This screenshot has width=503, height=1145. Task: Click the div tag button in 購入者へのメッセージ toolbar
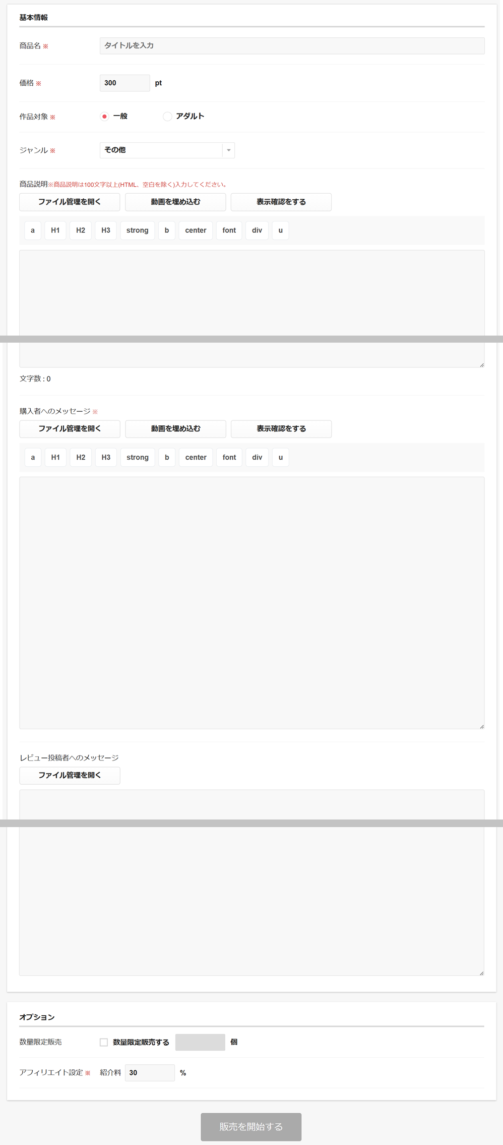coord(257,457)
